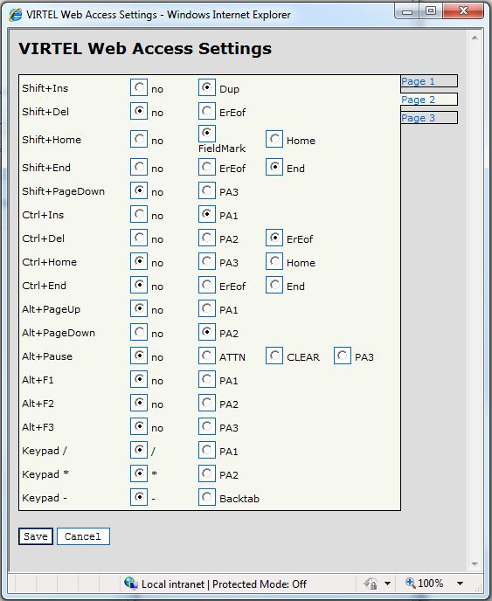Click the zoom magnifier icon in status bar
This screenshot has width=492, height=601.
coord(410,583)
